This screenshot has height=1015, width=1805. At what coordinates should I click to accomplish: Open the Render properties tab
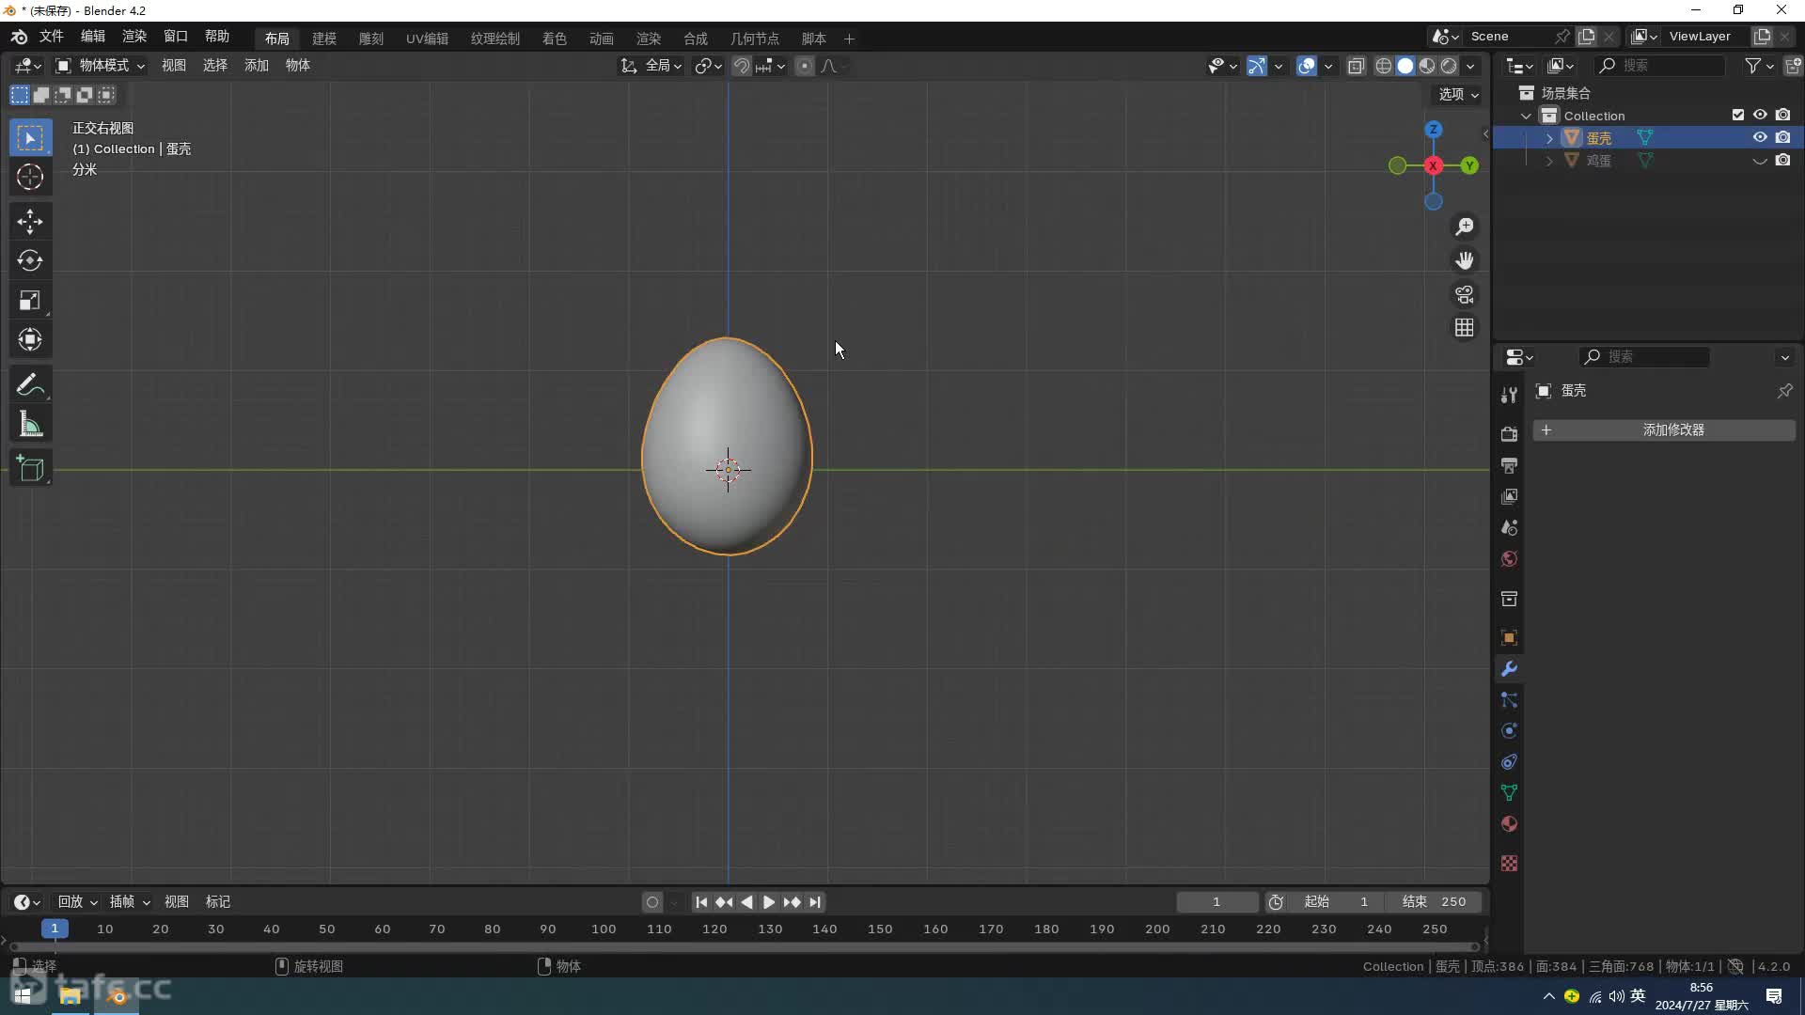click(x=1509, y=434)
